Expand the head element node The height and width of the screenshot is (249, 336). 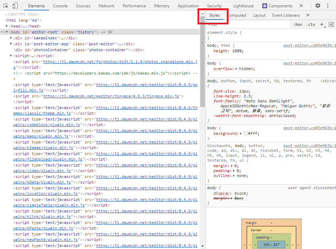coord(7,26)
